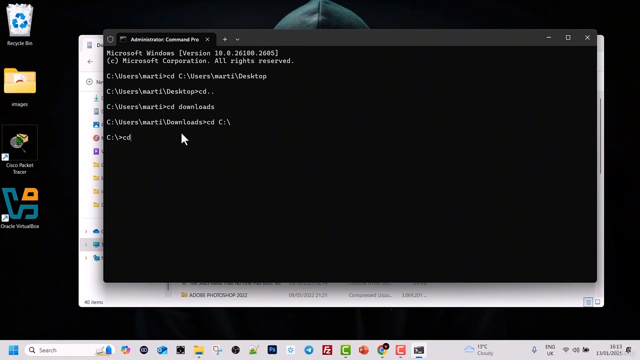Select the Downloads arrow icon in Explorer sidebar
The image size is (640, 360).
[96, 98]
